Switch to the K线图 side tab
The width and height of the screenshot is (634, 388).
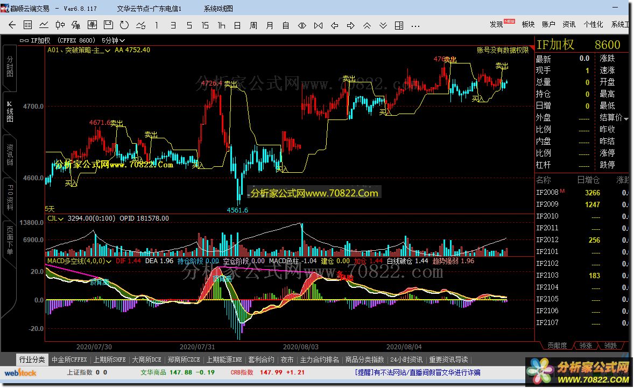click(10, 111)
